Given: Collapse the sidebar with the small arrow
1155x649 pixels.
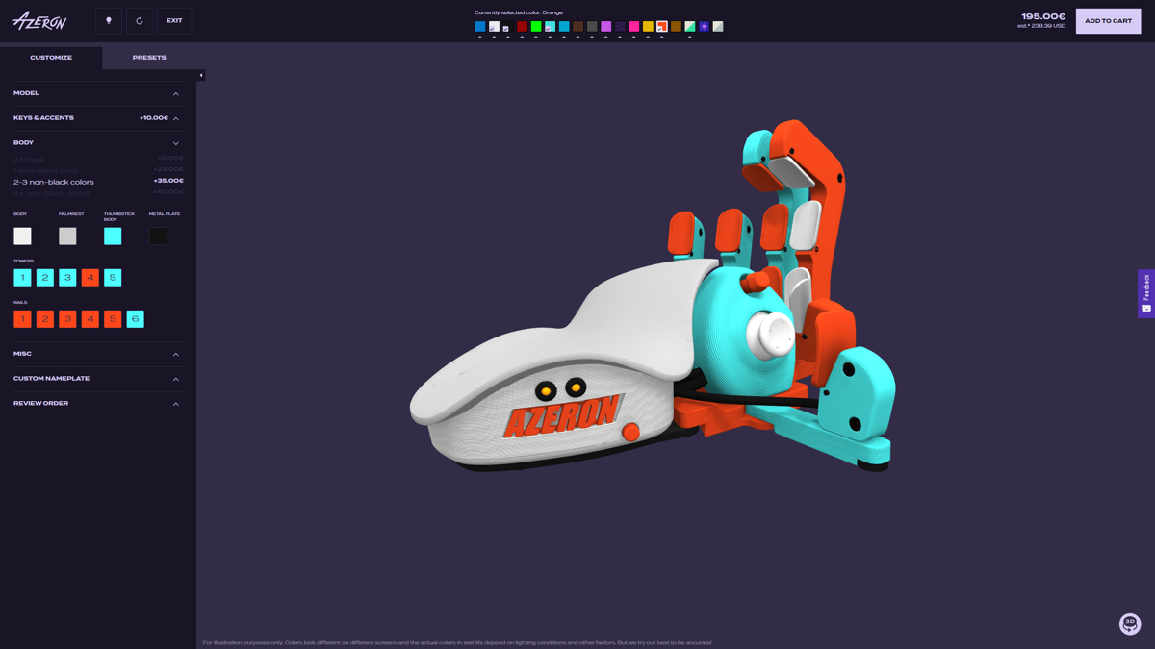Looking at the screenshot, I should pos(201,75).
